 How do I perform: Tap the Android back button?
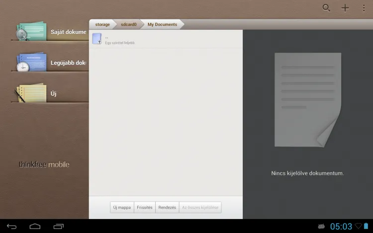point(11,227)
